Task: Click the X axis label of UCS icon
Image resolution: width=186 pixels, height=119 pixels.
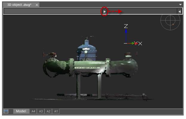Action: click(140, 44)
